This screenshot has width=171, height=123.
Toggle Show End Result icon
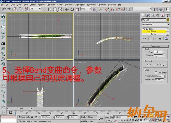coord(150,39)
